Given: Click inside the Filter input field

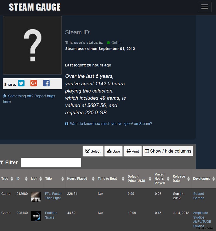Looking at the screenshot, I should [x=51, y=162].
